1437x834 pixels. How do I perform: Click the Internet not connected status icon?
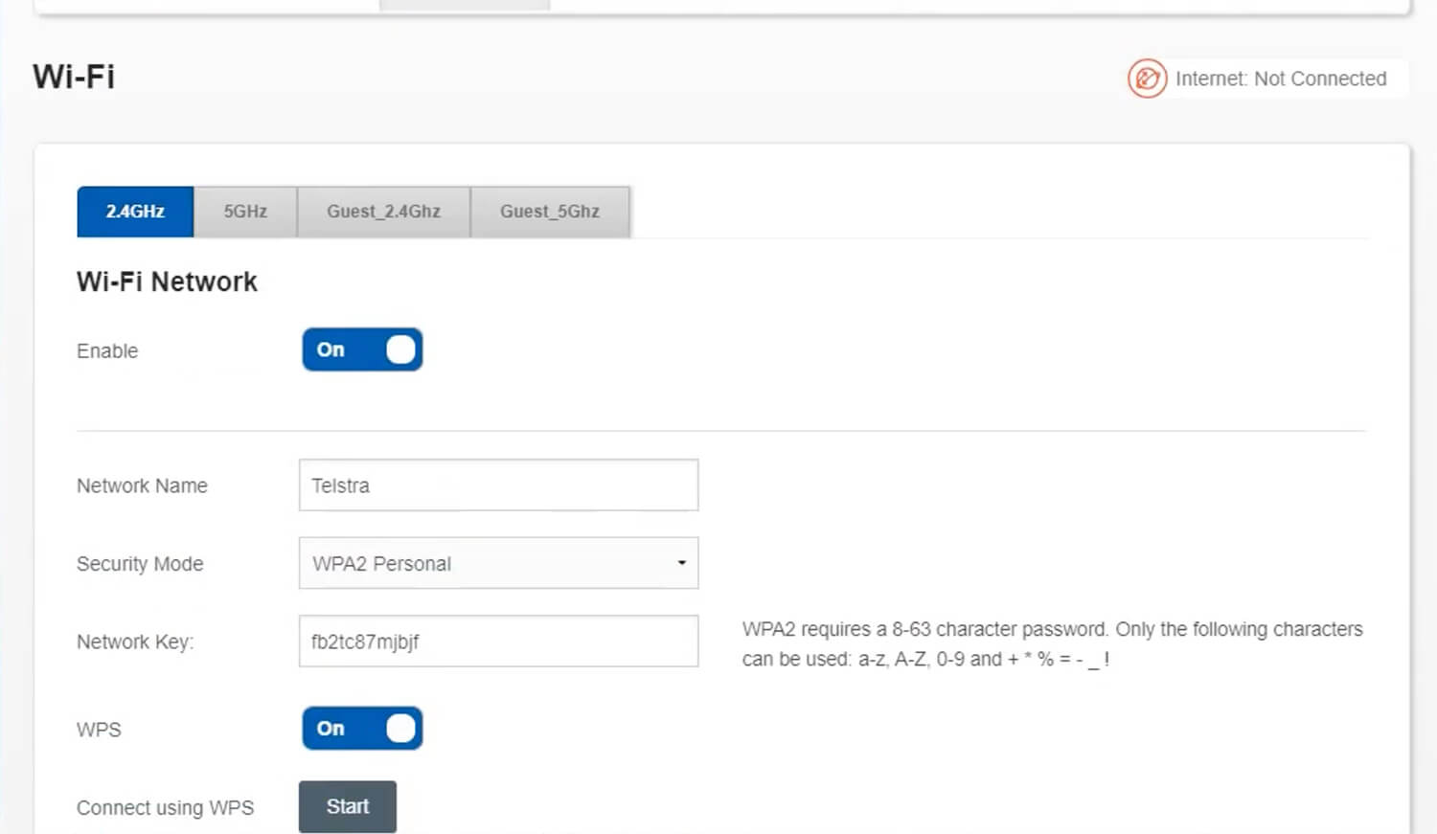tap(1146, 79)
